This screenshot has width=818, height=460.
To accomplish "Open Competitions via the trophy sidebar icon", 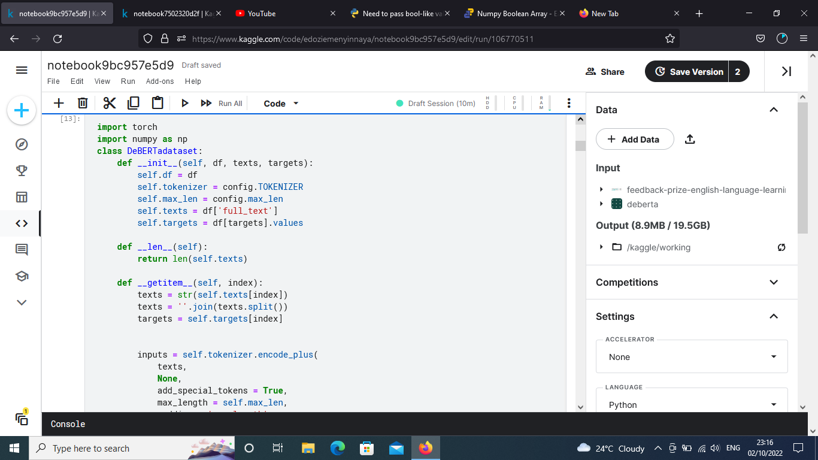I will click(22, 171).
